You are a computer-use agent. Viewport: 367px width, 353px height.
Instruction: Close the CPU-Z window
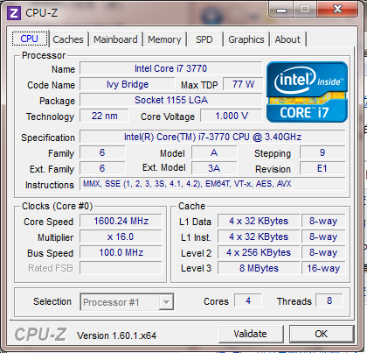click(337, 10)
